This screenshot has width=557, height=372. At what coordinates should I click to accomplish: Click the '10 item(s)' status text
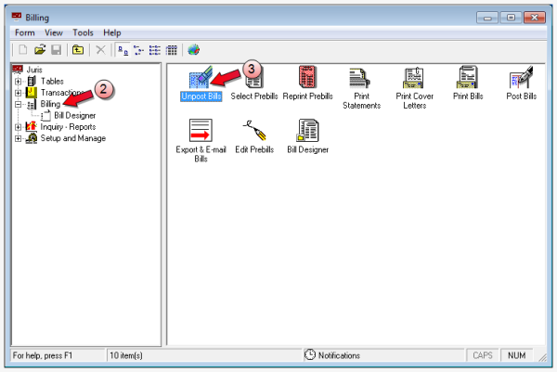coord(126,355)
